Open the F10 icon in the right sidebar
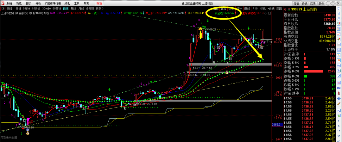This screenshot has width=342, height=142. (x=339, y=50)
